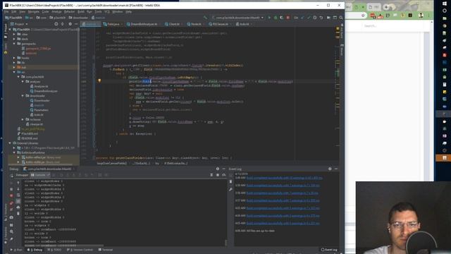451x254 pixels.
Task: Run the selected configuration with the play icon
Action: point(269,18)
